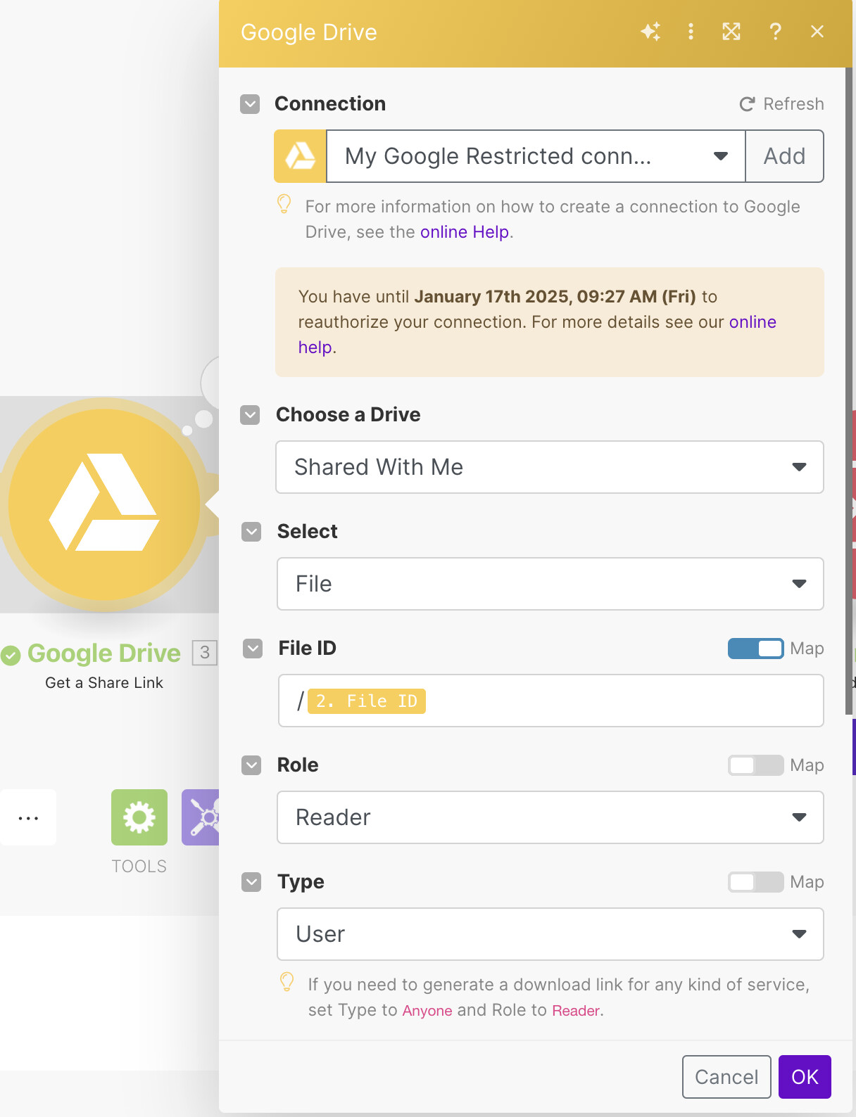Screen dimensions: 856x1117
Task: Select the '2. File ID' mapped pill
Action: pyautogui.click(x=367, y=701)
